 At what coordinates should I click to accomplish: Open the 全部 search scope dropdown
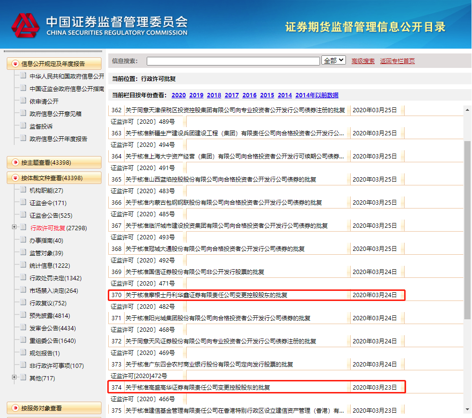(x=333, y=60)
